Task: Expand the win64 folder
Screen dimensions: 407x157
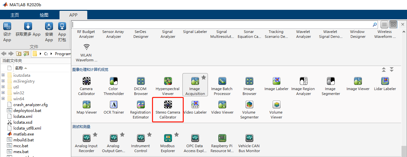Action: 3,99
